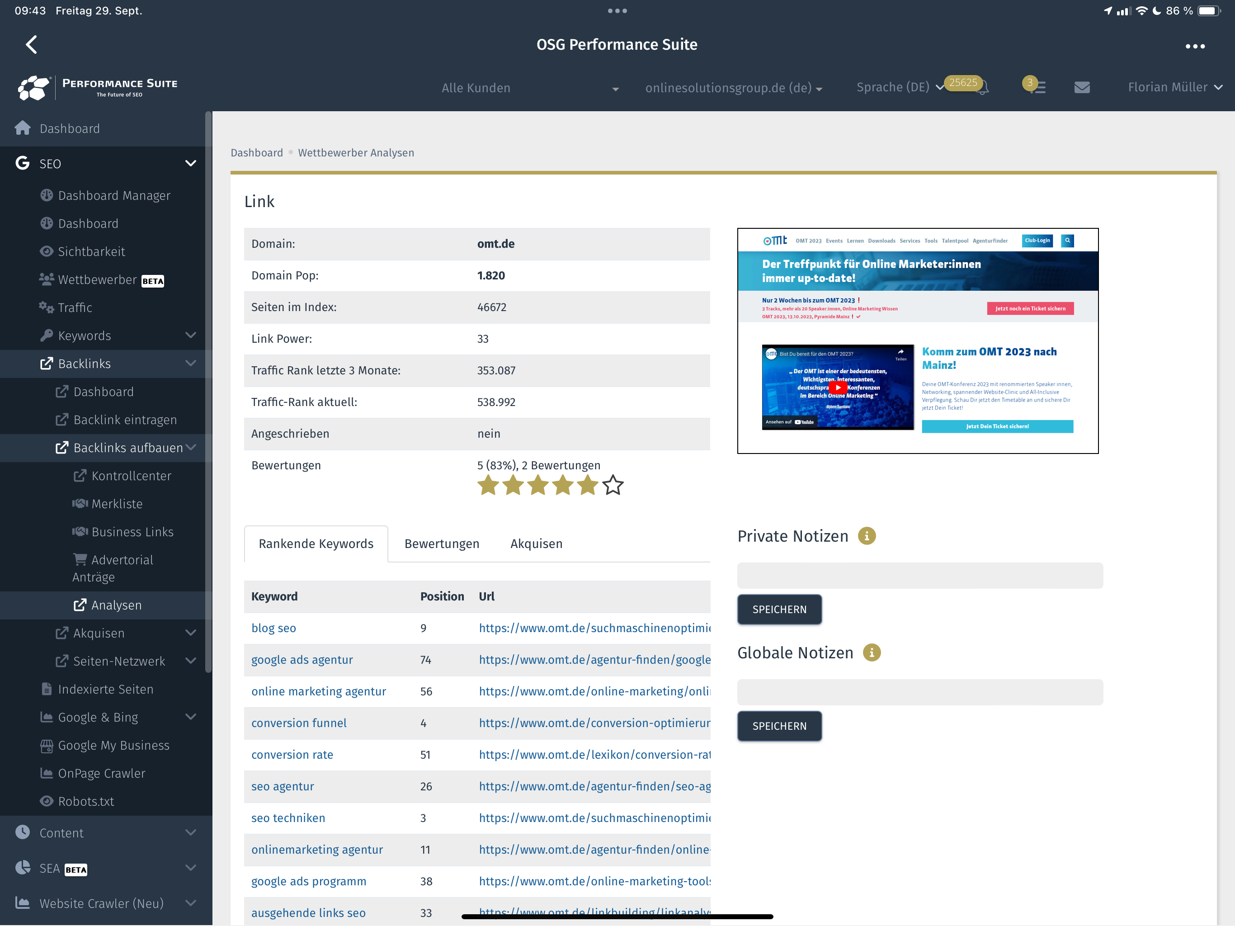The image size is (1235, 926).
Task: Click the Globale Notizen info icon
Action: 872,652
